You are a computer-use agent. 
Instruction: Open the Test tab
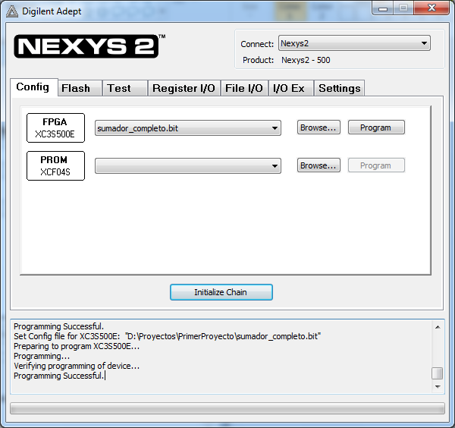pyautogui.click(x=124, y=88)
